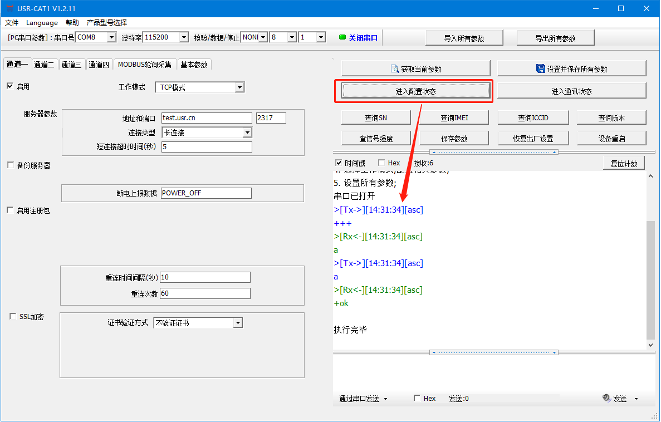The image size is (661, 422).
Task: Click 导入所有参数 button
Action: (x=464, y=38)
